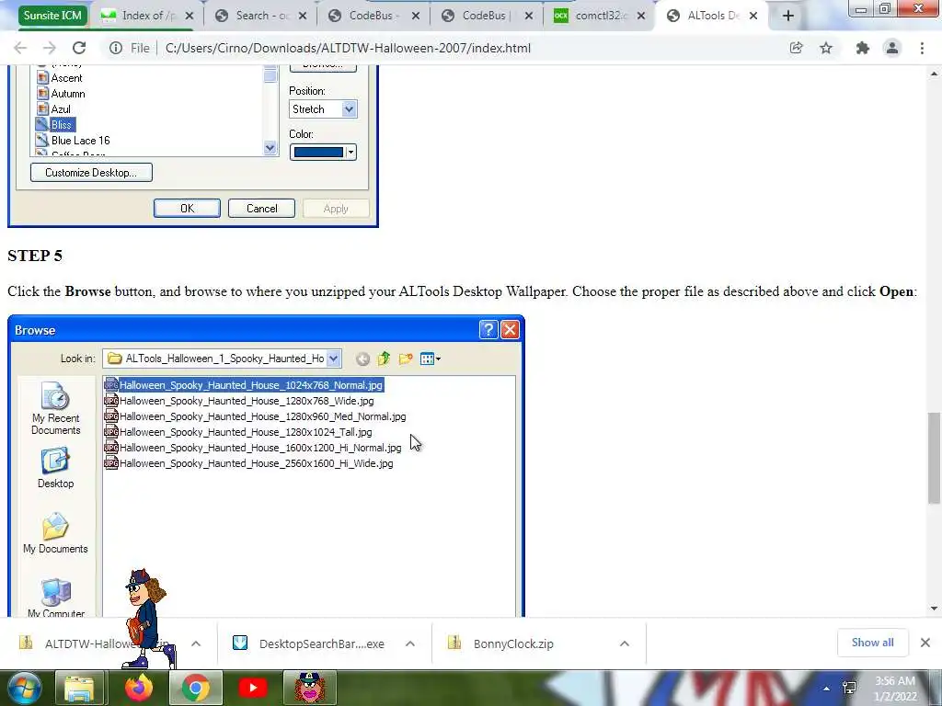This screenshot has width=942, height=706.
Task: Open the View Menu icon dropdown
Action: pyautogui.click(x=431, y=359)
